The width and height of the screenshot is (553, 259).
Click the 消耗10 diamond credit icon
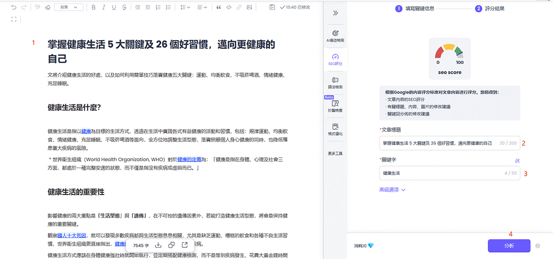click(371, 246)
